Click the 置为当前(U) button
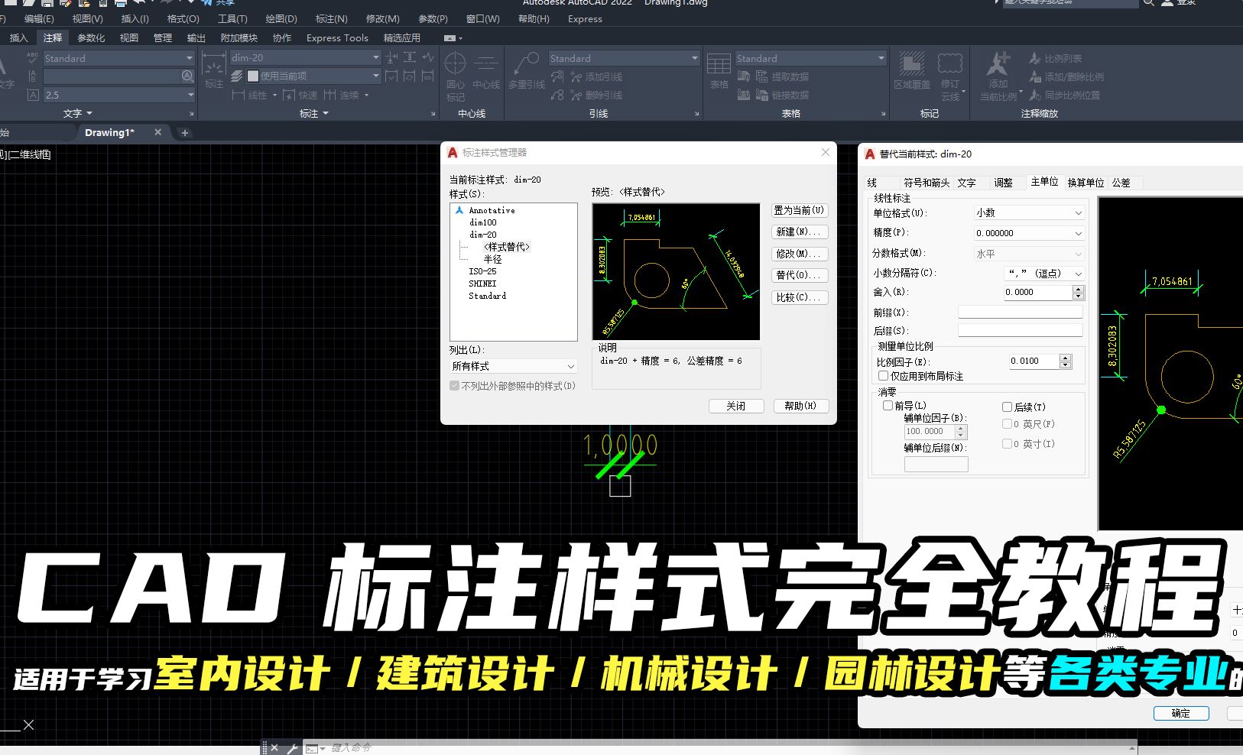Screen dimensions: 1243x755 tap(799, 210)
